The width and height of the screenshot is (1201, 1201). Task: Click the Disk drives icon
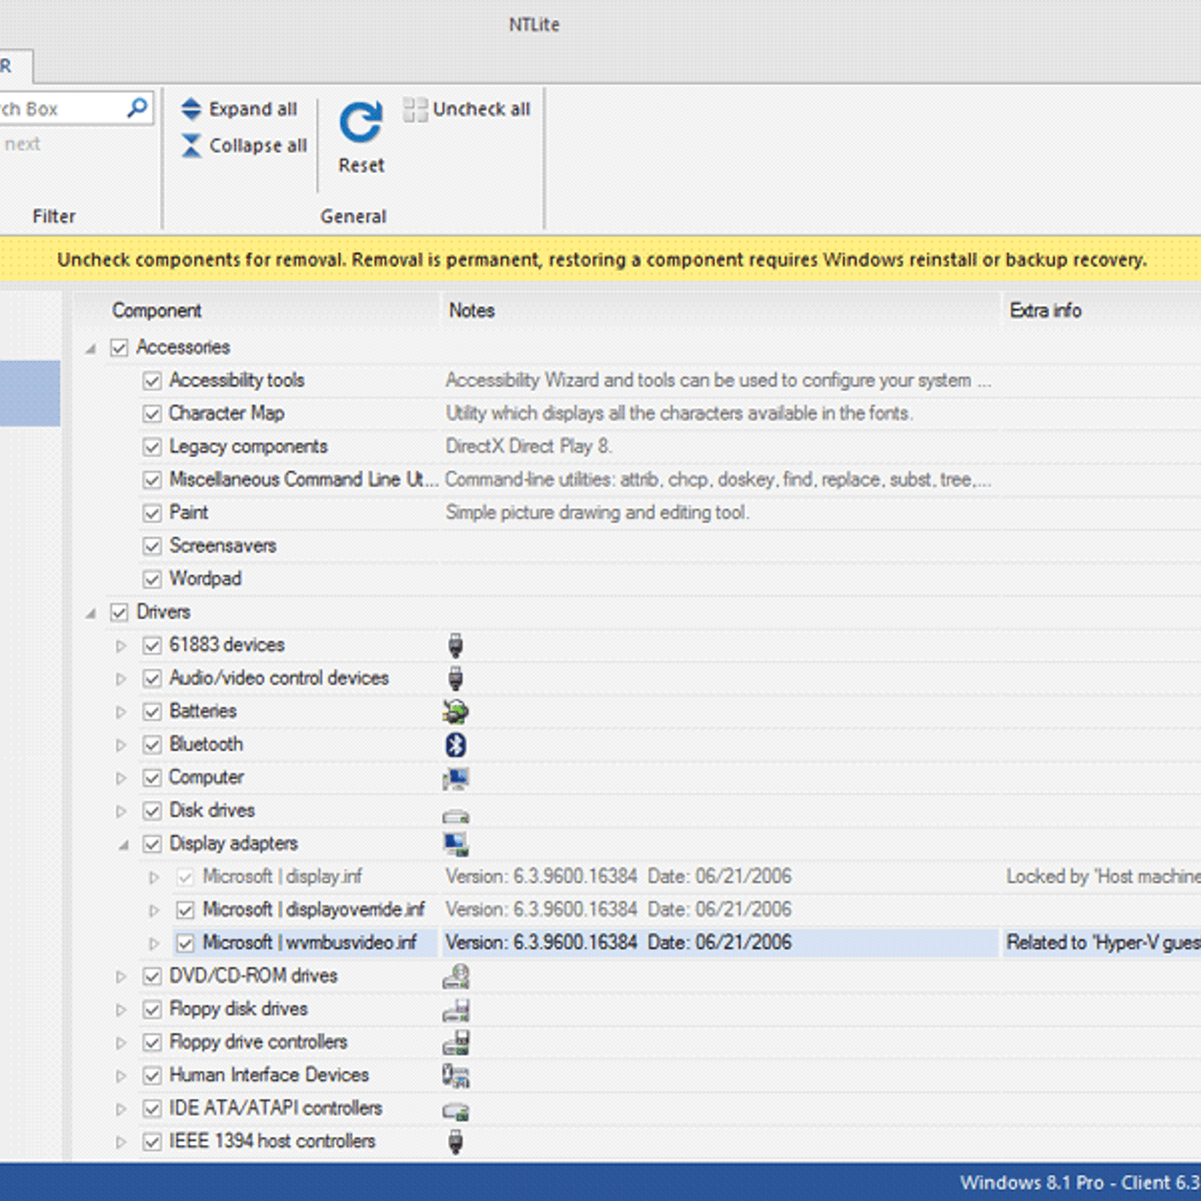(x=456, y=816)
